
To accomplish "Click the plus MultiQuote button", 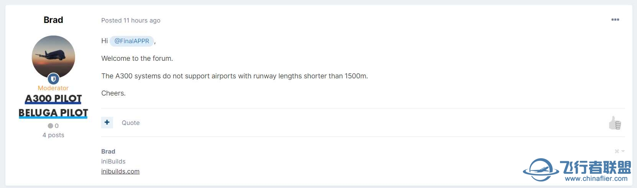I will click(x=107, y=122).
